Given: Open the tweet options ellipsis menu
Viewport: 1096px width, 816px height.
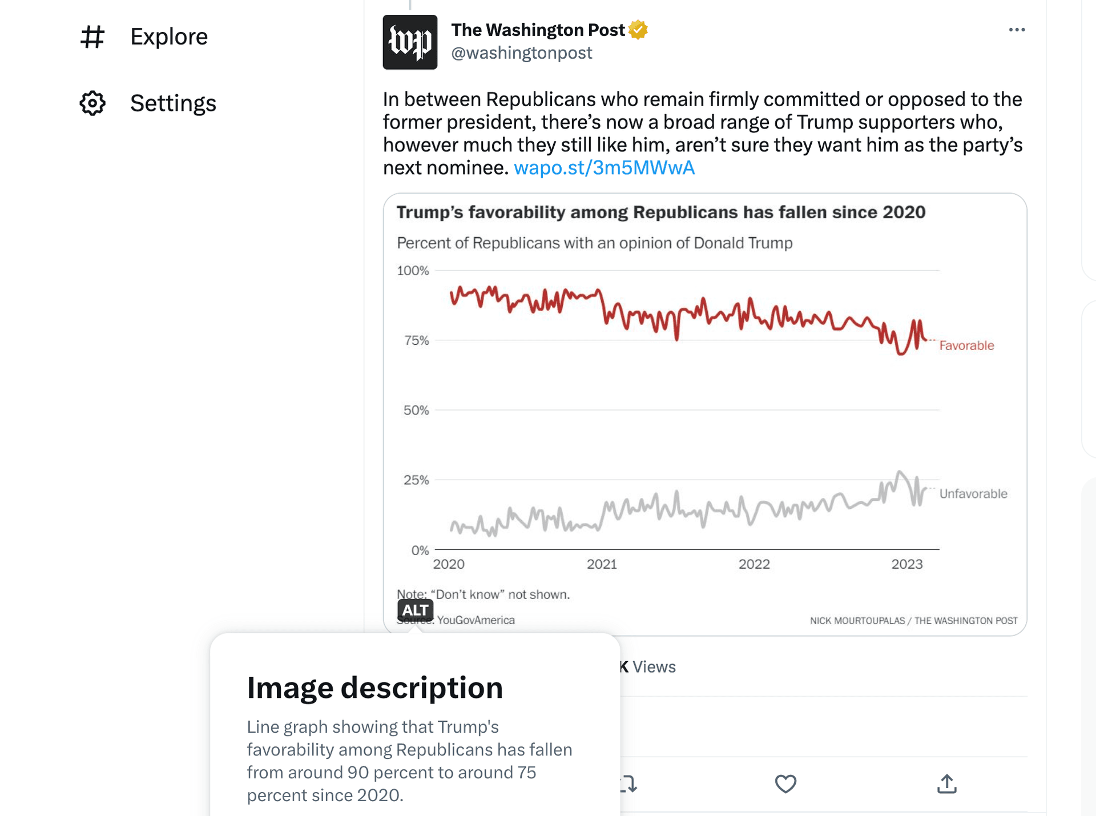Looking at the screenshot, I should pos(1017,30).
